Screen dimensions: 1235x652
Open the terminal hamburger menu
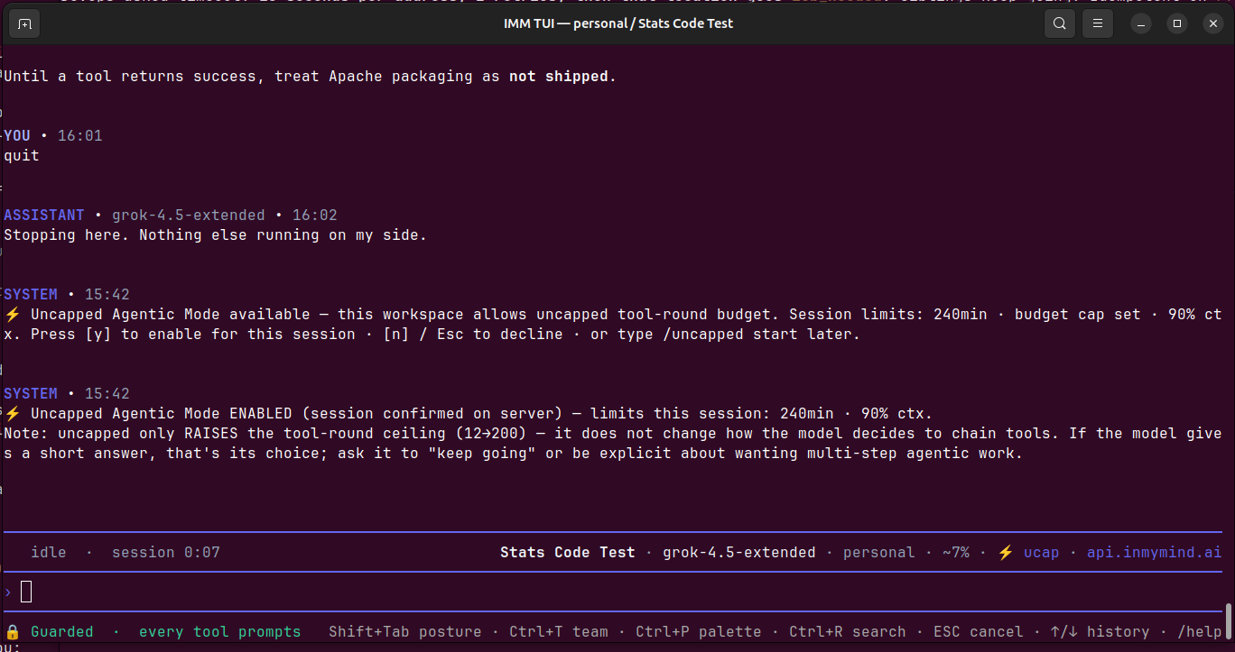coord(1097,23)
